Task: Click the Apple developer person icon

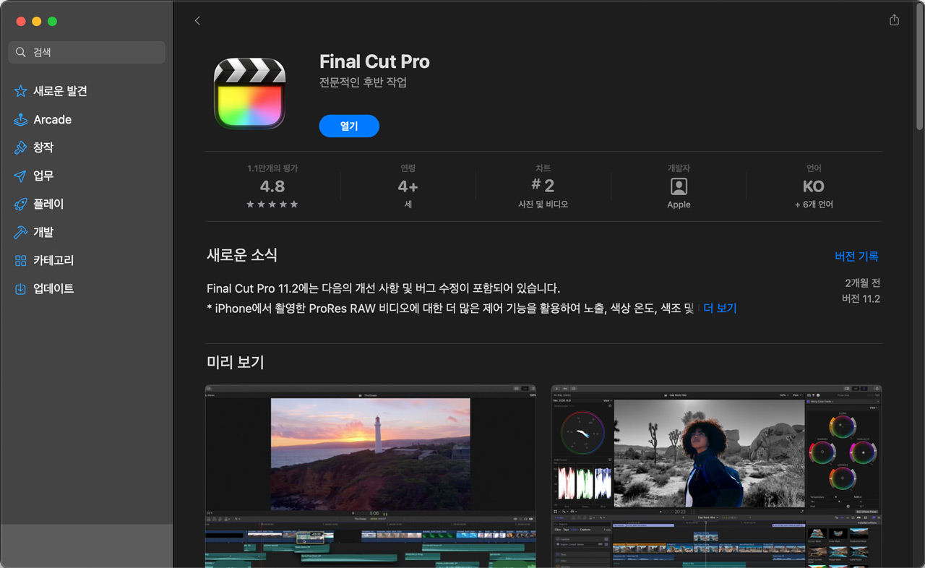Action: [x=679, y=186]
